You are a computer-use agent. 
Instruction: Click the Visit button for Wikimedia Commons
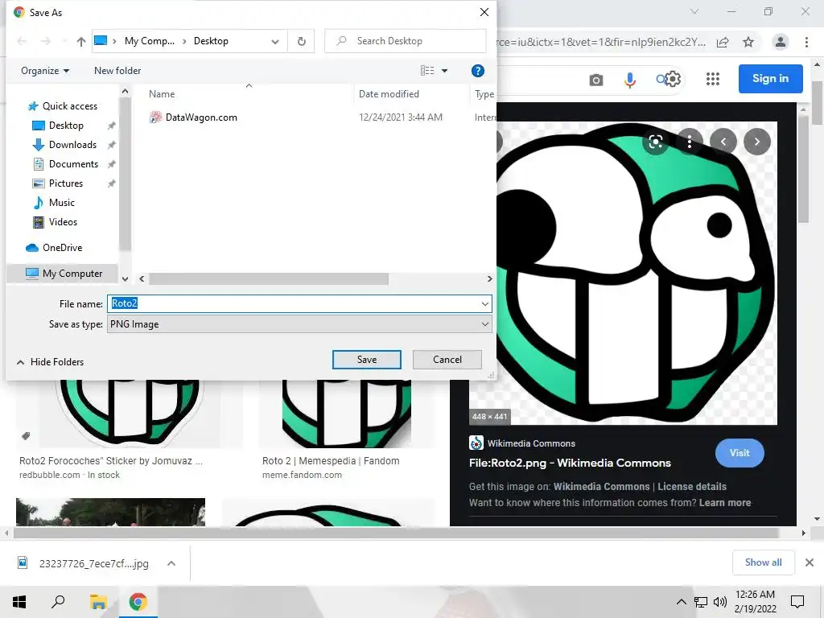(740, 453)
